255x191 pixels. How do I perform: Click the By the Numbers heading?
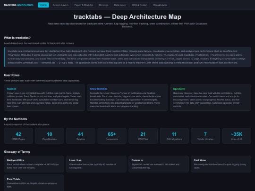pos(16,119)
